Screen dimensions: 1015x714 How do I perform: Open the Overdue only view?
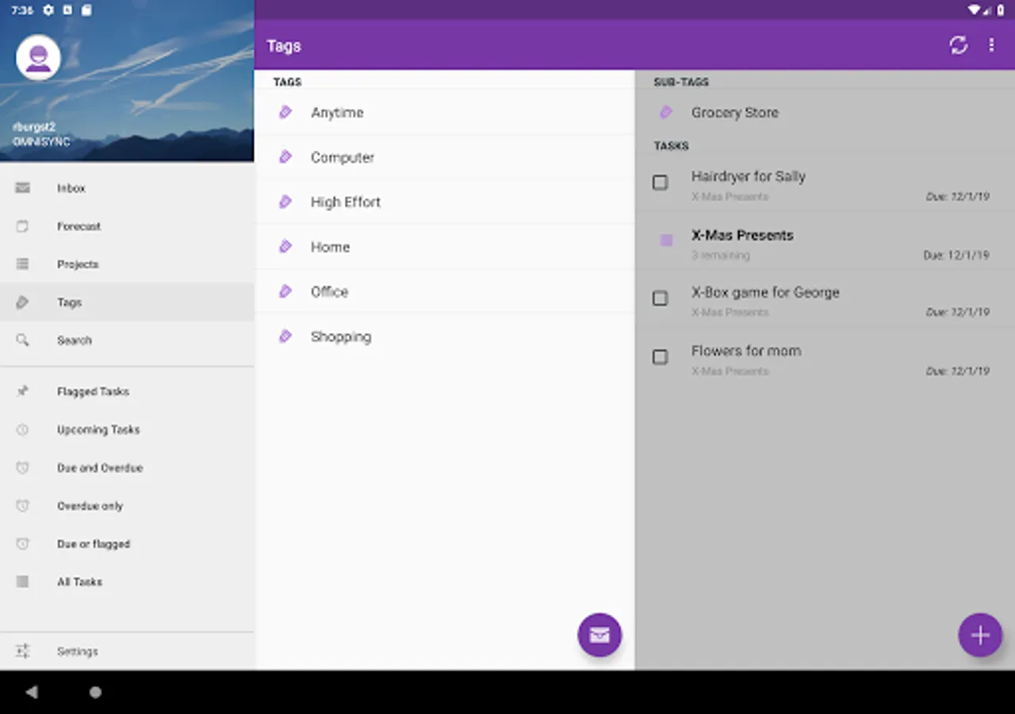[127, 506]
